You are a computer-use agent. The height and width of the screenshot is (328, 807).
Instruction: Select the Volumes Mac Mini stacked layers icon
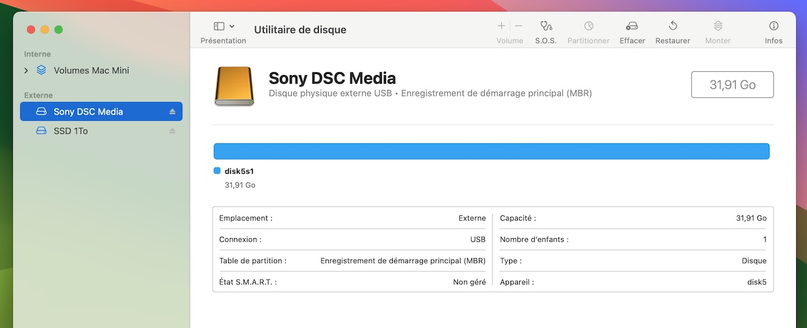42,70
